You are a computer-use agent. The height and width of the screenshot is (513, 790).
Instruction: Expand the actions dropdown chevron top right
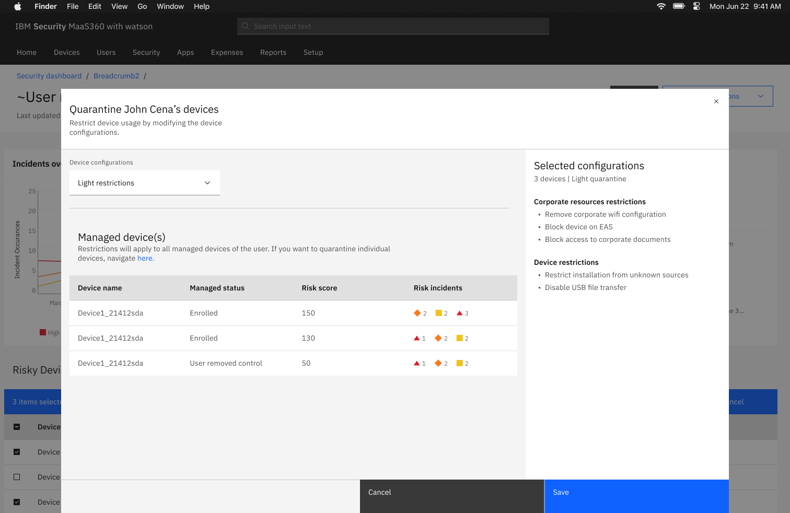click(x=761, y=96)
